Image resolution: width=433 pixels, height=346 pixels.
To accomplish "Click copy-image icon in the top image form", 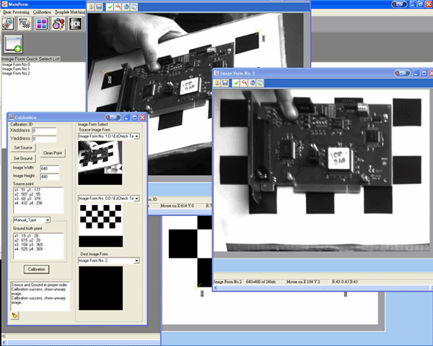I will tap(134, 7).
